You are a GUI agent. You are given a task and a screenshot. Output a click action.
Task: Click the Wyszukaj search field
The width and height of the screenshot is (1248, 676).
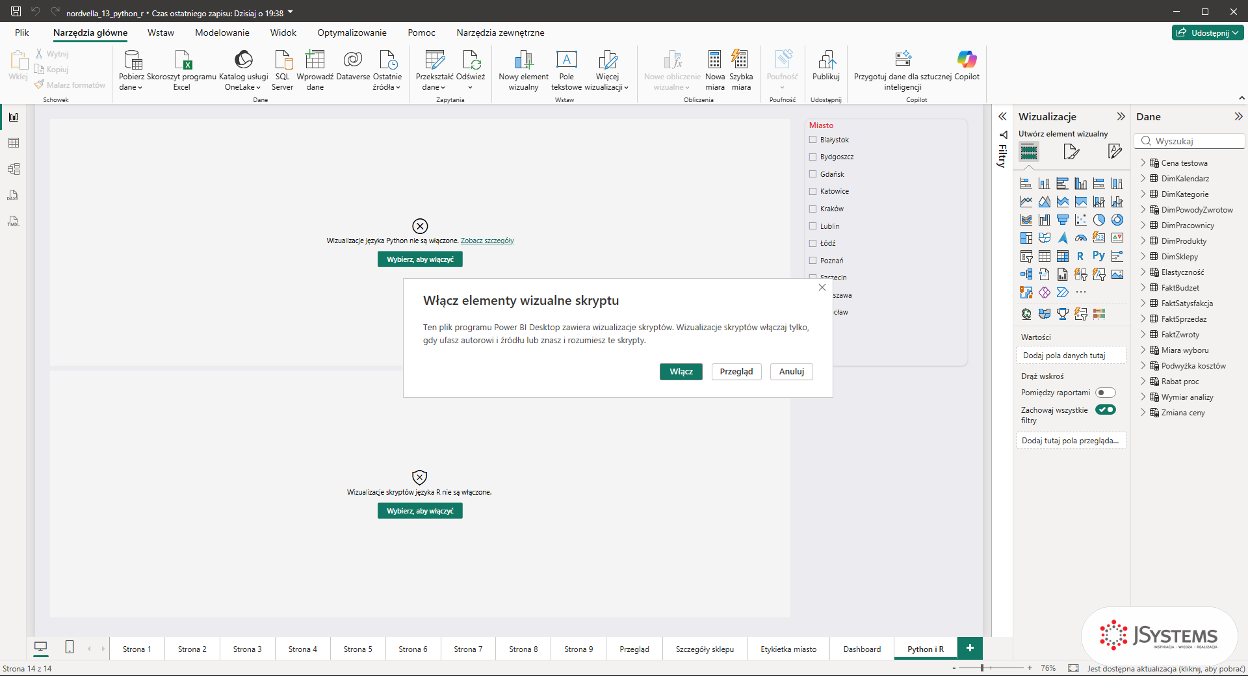[1189, 141]
